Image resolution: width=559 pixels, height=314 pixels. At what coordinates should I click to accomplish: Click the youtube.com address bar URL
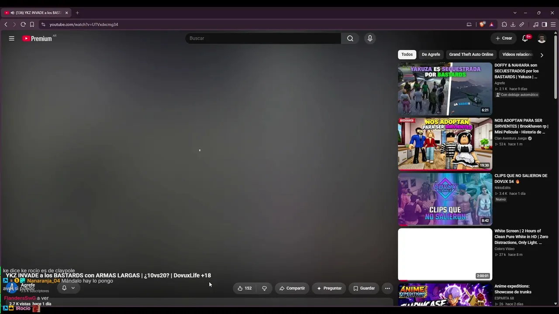(x=84, y=24)
